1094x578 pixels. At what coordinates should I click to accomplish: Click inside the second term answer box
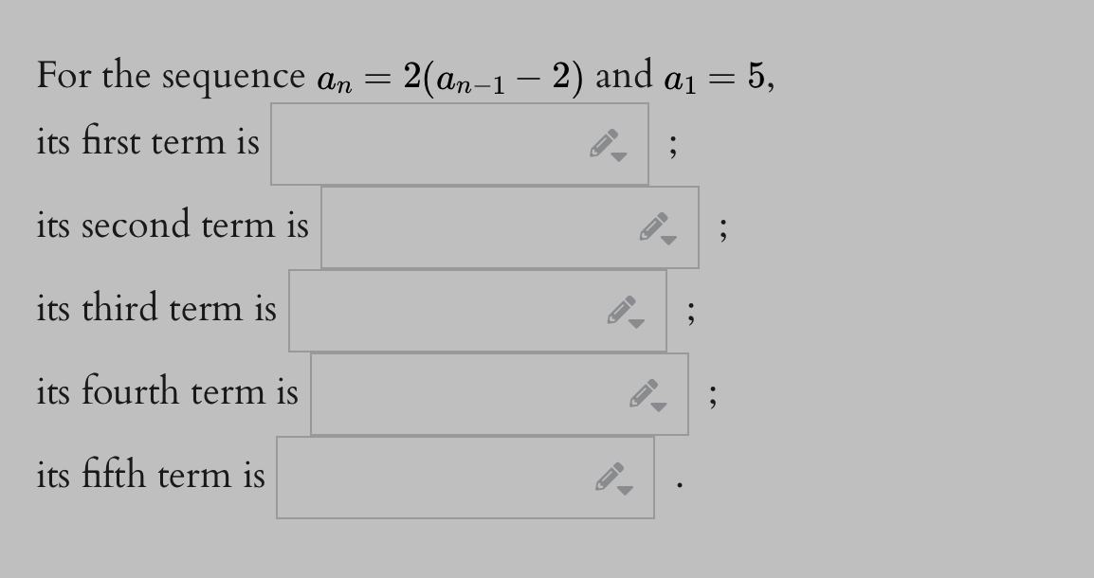coord(474,226)
